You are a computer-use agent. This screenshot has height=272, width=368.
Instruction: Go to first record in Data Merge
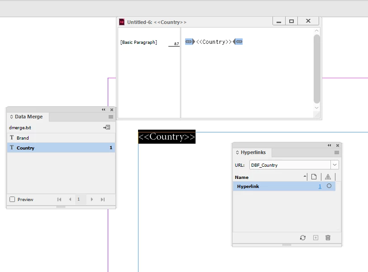[x=59, y=199]
